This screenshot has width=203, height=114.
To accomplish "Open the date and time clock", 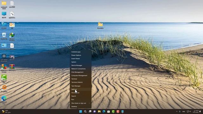I will (x=195, y=111).
